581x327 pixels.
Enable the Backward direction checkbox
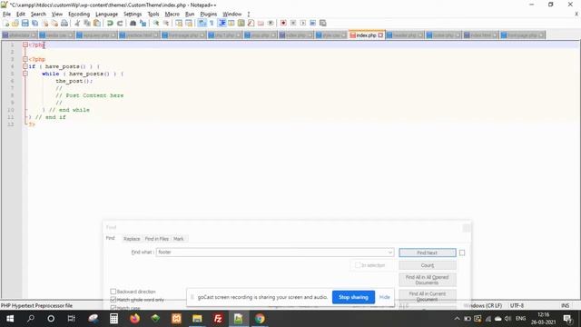113,292
